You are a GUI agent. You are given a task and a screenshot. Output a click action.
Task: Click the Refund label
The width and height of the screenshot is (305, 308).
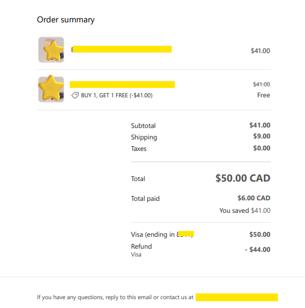point(141,246)
